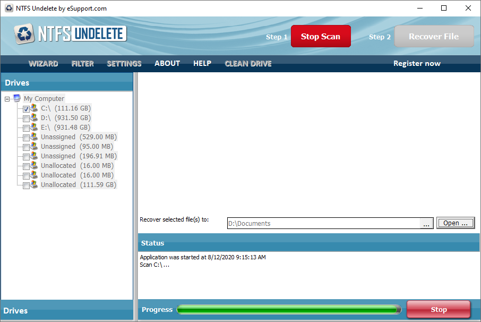This screenshot has width=481, height=322.
Task: Click the 'Application was started at' status line
Action: pos(203,257)
